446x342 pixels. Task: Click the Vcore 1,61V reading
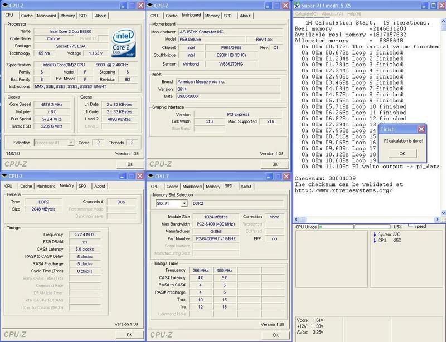(x=310, y=320)
